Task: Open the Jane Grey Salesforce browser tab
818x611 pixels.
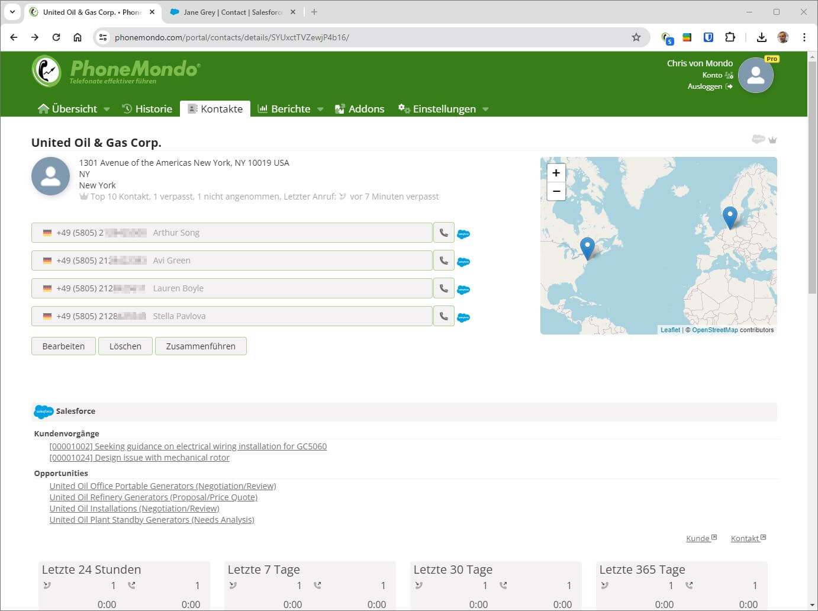Action: [225, 12]
